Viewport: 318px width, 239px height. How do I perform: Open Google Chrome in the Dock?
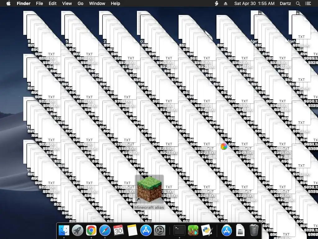pyautogui.click(x=91, y=231)
